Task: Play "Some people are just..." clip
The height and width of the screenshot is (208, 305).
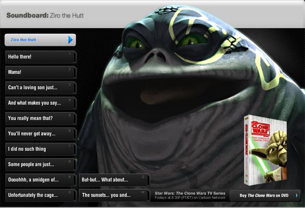Action: 41,165
